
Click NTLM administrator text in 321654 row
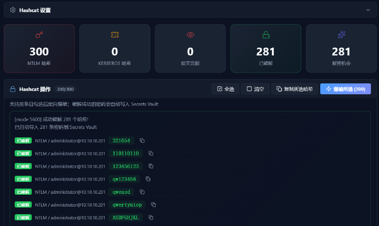[x=70, y=141]
